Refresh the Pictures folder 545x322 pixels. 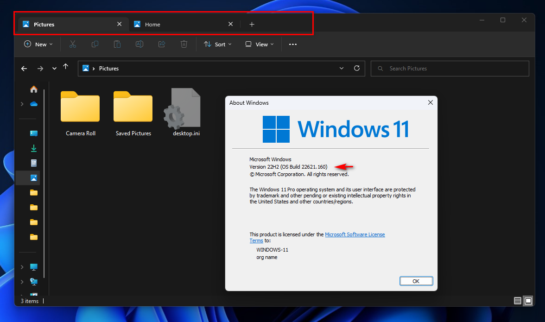click(x=357, y=68)
